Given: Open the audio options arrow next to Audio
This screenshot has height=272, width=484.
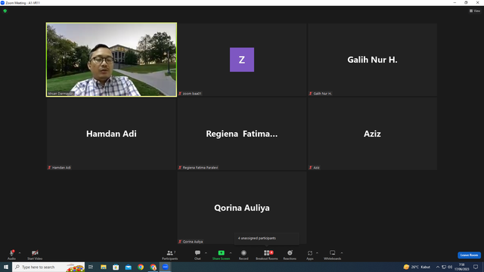Looking at the screenshot, I should coord(20,253).
